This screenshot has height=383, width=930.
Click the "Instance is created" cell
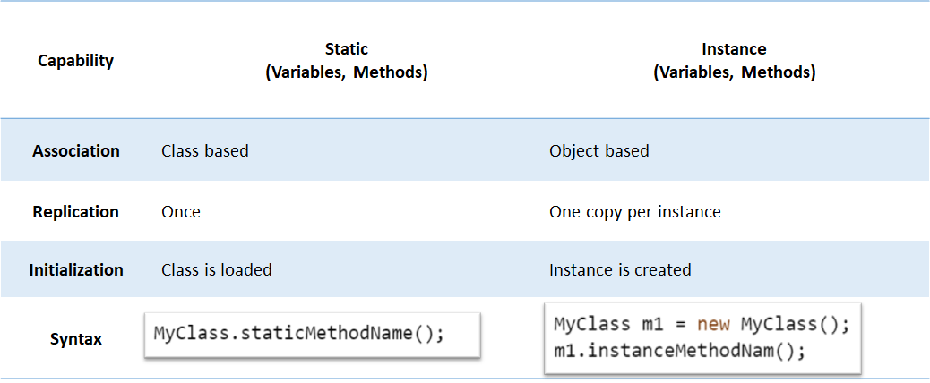click(x=620, y=269)
